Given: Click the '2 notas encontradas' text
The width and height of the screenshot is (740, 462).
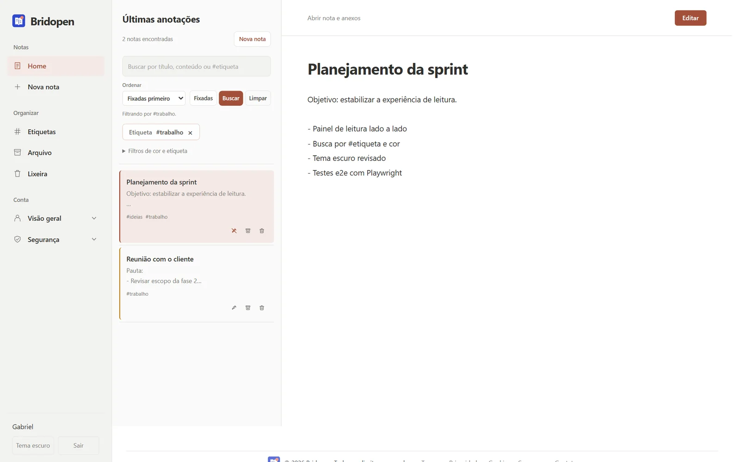Looking at the screenshot, I should pyautogui.click(x=148, y=39).
